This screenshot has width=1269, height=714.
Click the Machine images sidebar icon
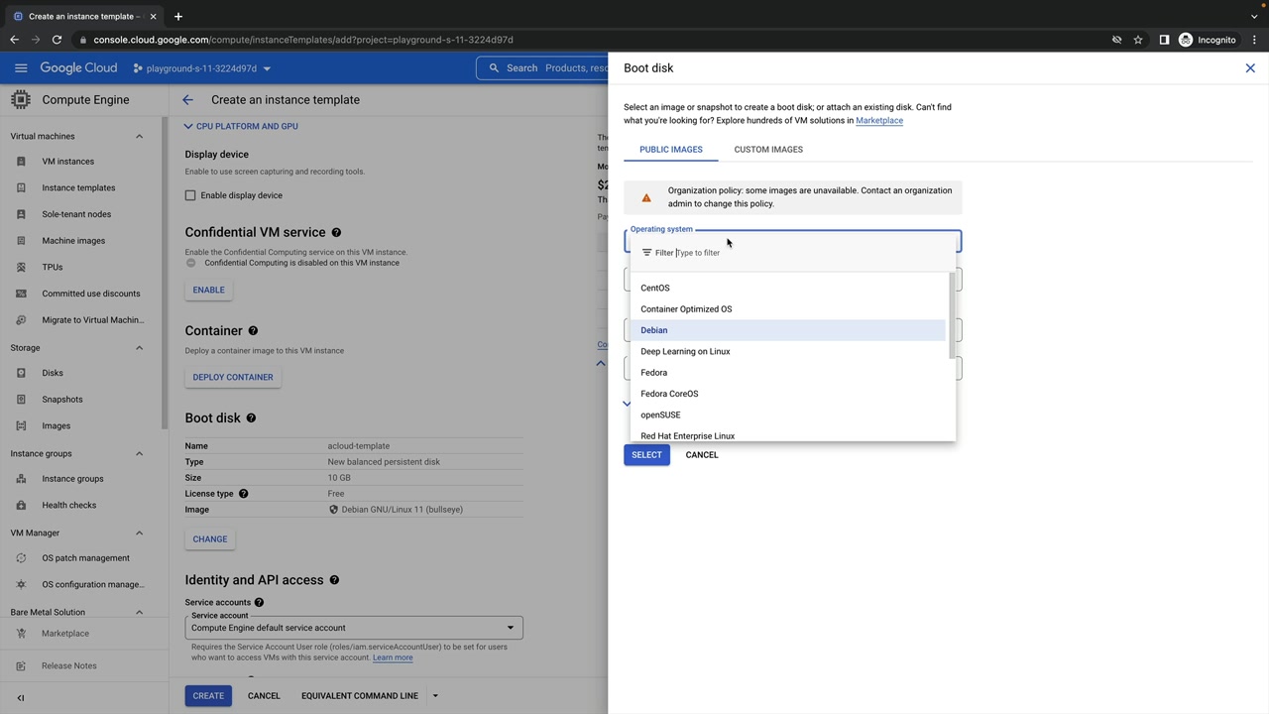click(21, 241)
